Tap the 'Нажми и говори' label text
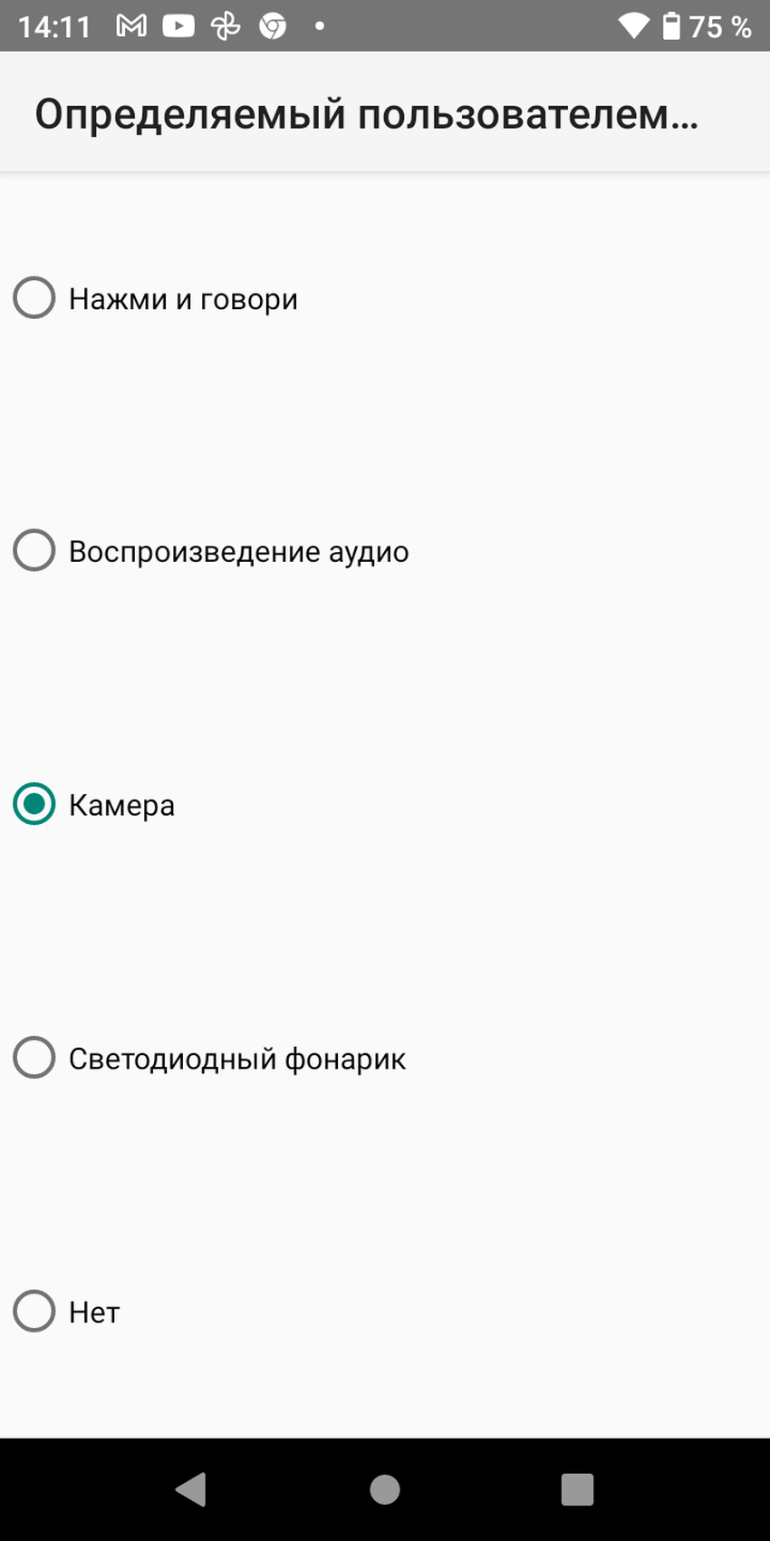Viewport: 770px width, 1541px height. pos(183,298)
